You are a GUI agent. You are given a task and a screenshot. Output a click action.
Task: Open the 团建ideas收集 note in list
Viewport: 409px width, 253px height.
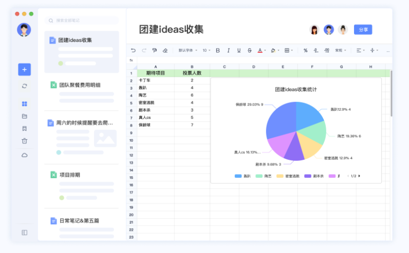coord(82,52)
